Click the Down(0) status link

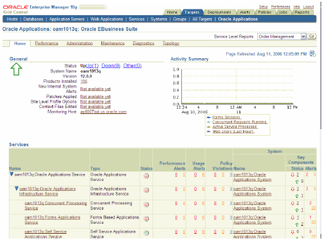111,66
